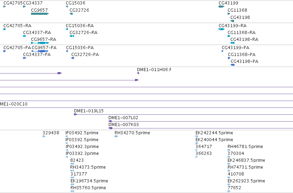Click the CG9657 gene glyph

tap(40, 14)
